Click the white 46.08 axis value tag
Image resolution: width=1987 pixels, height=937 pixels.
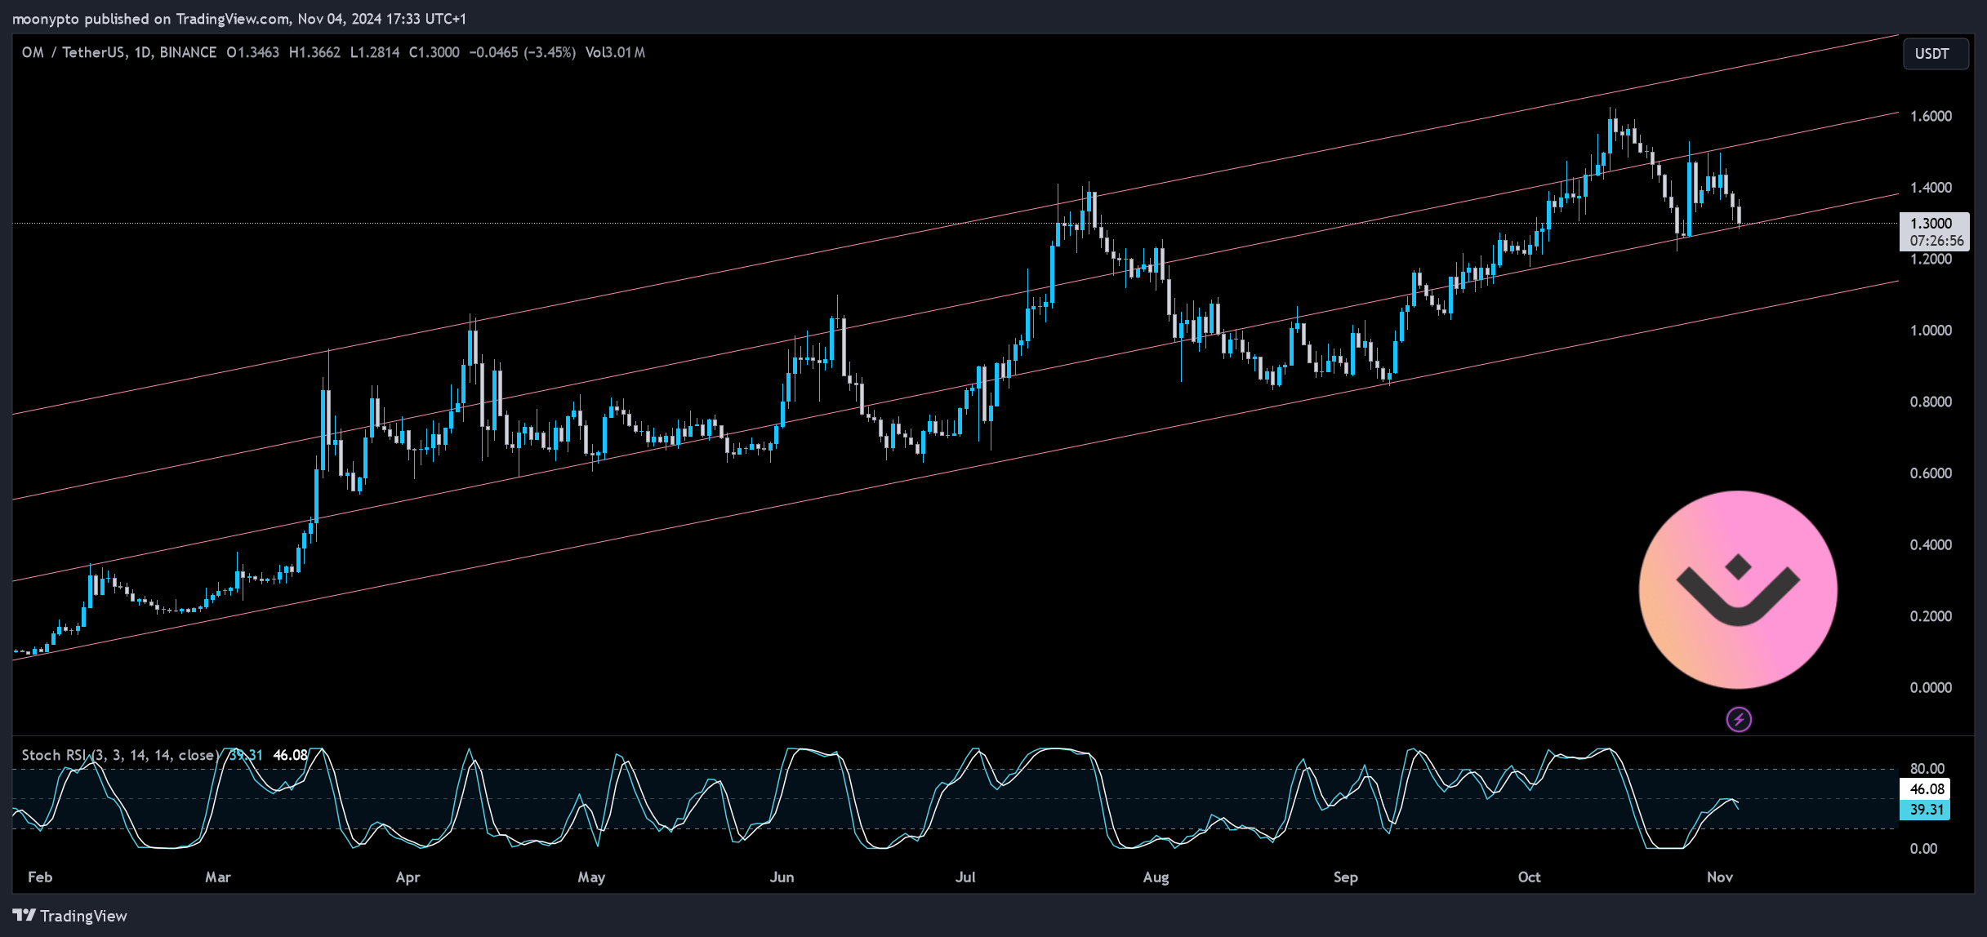(x=1927, y=789)
